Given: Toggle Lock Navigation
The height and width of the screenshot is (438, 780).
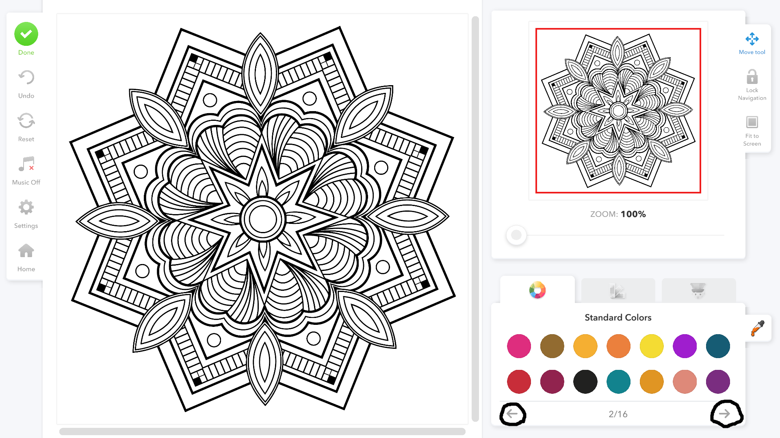Looking at the screenshot, I should tap(752, 77).
